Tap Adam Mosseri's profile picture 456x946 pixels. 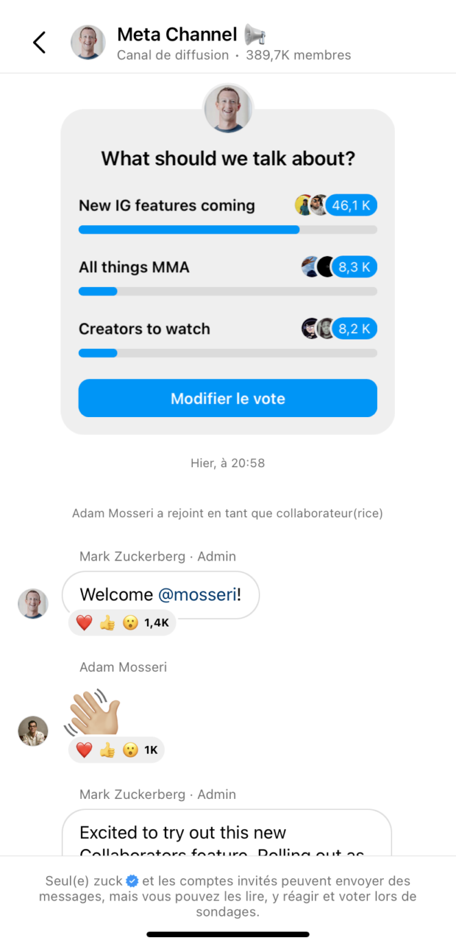point(32,730)
